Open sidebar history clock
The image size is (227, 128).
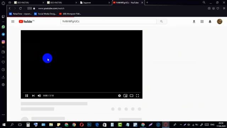[x=3, y=70]
